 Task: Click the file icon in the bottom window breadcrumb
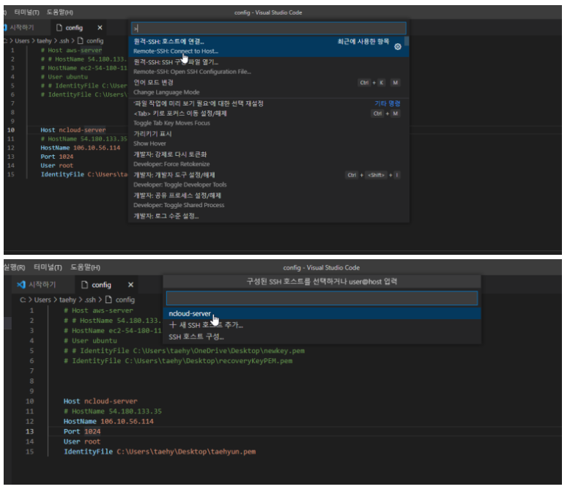[x=108, y=299]
